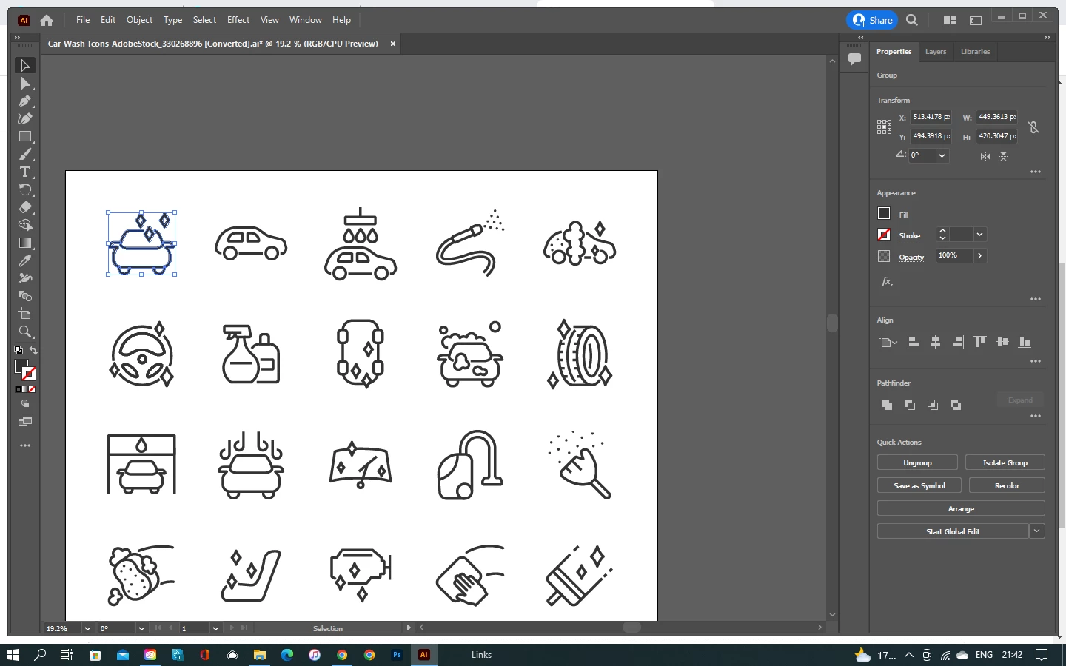1066x666 pixels.
Task: Click the Fill color swatch in Appearance
Action: [884, 214]
